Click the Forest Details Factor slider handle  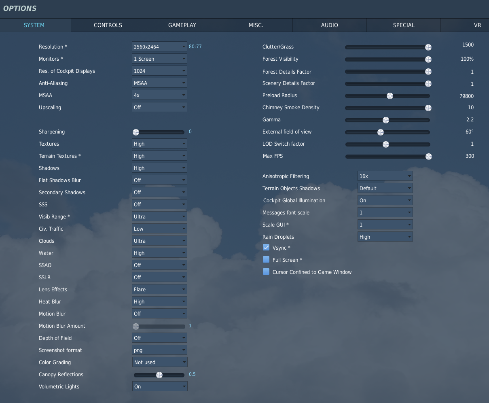[x=428, y=72]
